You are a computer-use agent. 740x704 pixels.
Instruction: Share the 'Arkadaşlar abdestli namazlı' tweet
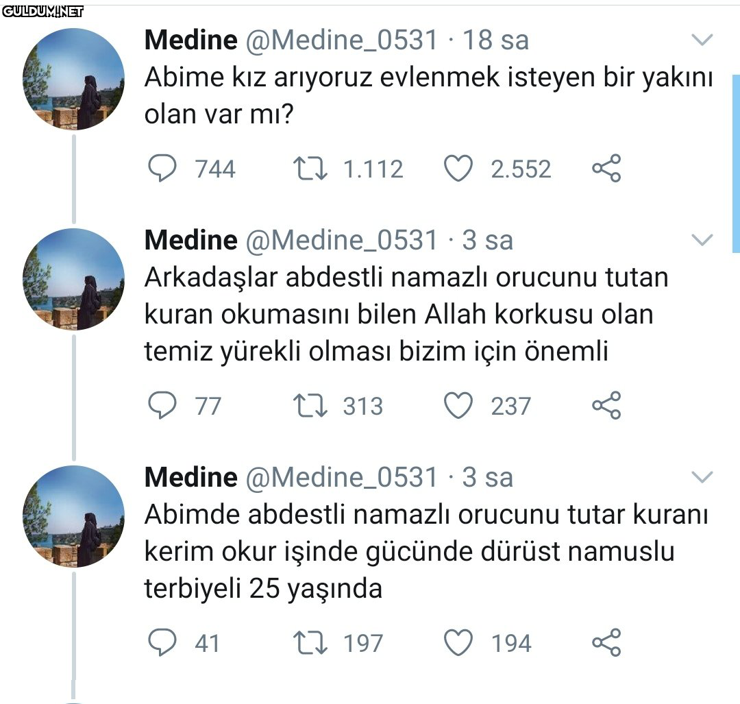[606, 406]
